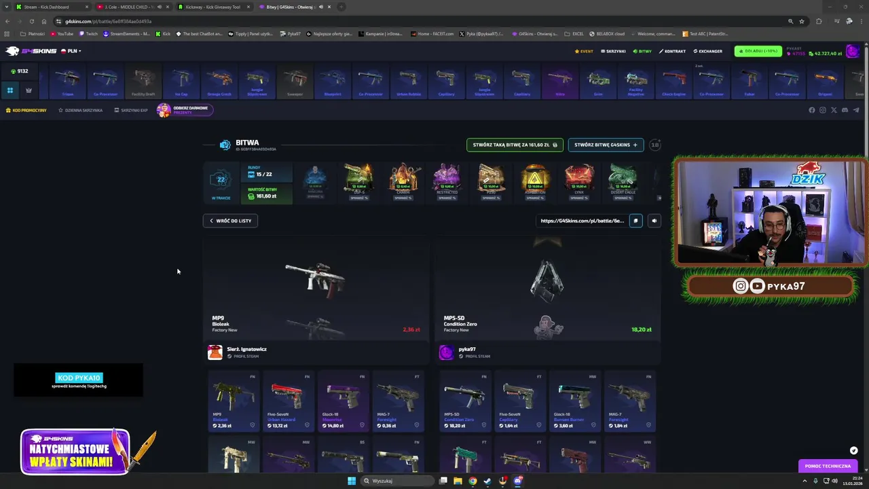Select Glock-18 Moonrise drop card

click(344, 401)
